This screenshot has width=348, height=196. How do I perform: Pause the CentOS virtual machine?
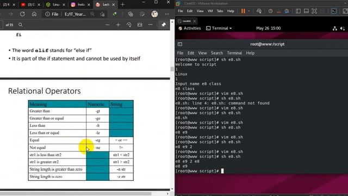(x=243, y=11)
